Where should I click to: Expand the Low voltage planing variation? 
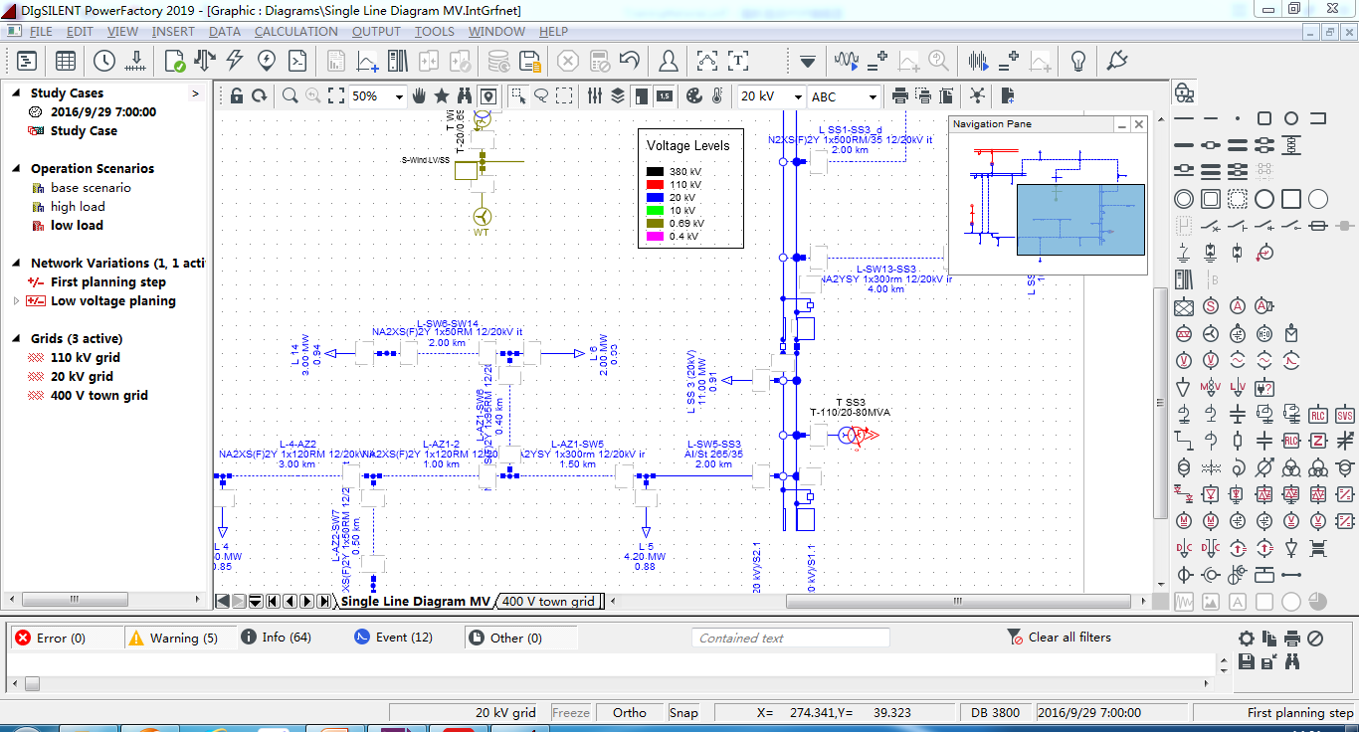(x=16, y=300)
